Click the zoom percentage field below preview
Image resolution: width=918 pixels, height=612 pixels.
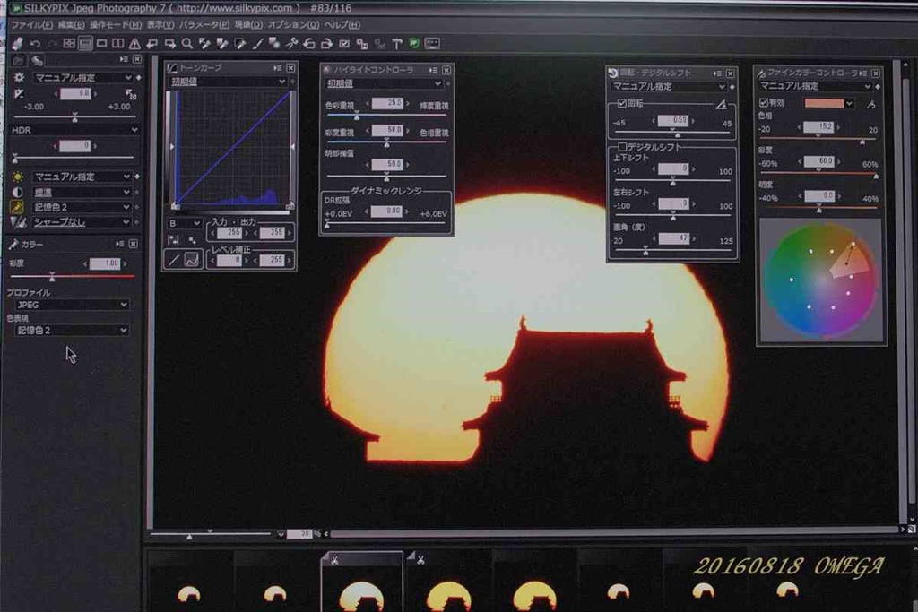[x=299, y=534]
